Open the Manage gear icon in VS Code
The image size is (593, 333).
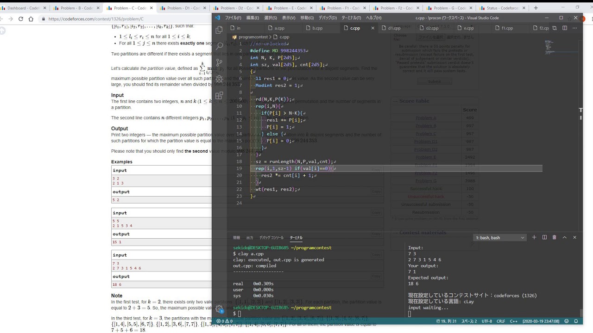click(x=219, y=308)
